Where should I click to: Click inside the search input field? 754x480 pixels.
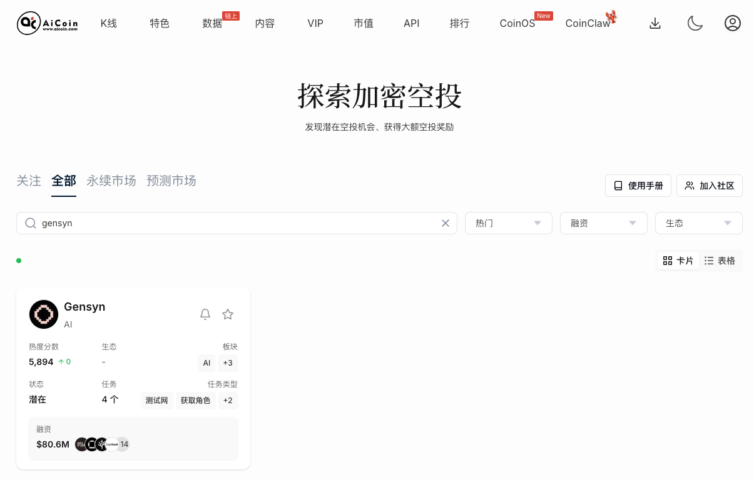[188, 223]
